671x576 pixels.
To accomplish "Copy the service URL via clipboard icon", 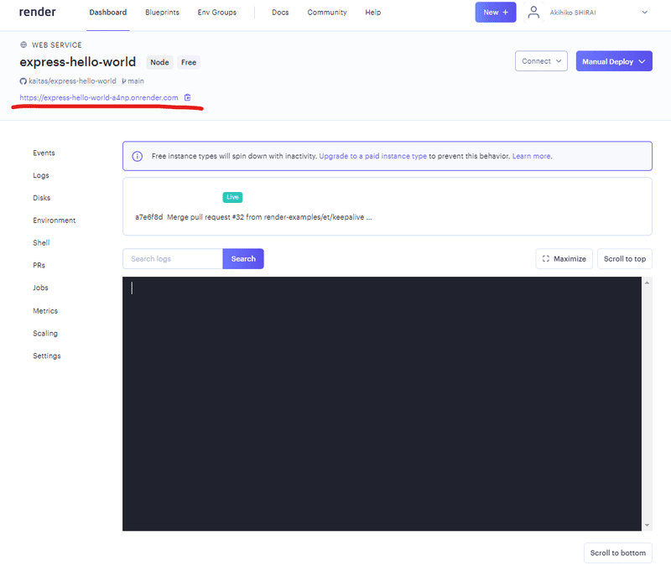I will [x=188, y=97].
